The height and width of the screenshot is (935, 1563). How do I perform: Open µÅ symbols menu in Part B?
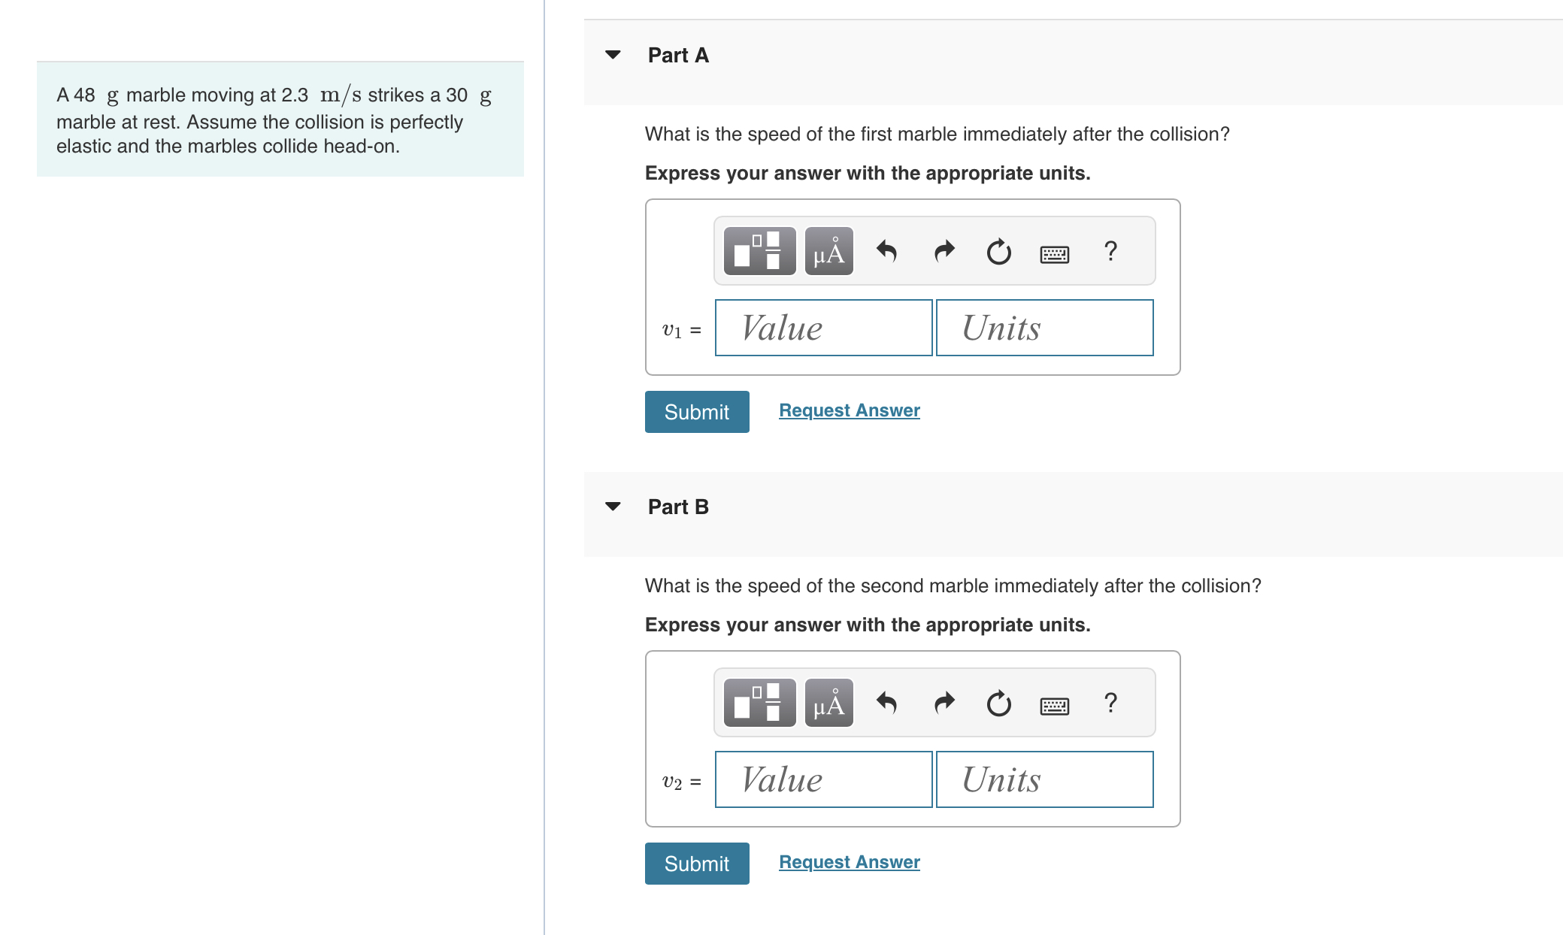[x=828, y=703]
